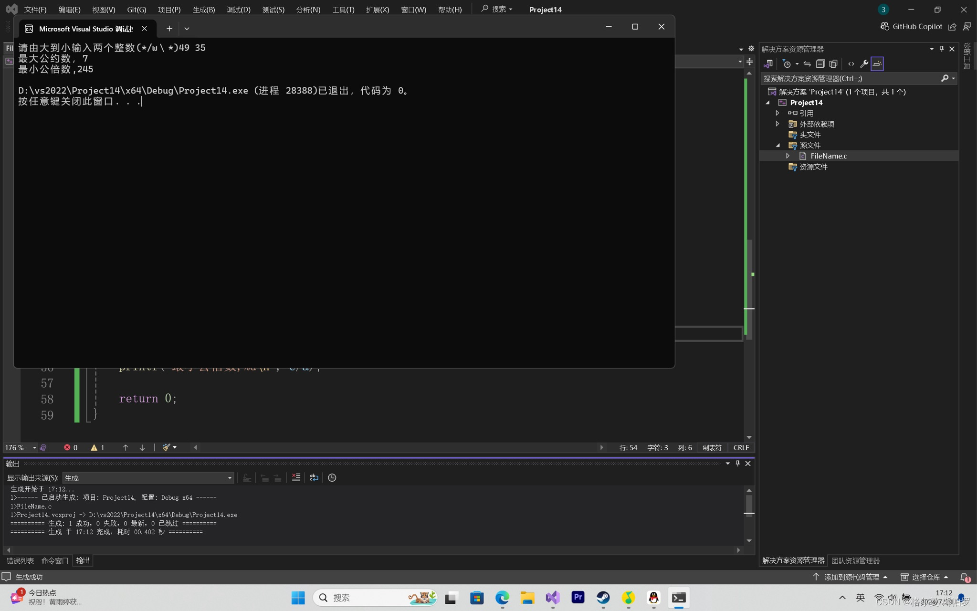Select the 资源文件 folder
The width and height of the screenshot is (977, 611).
(813, 167)
